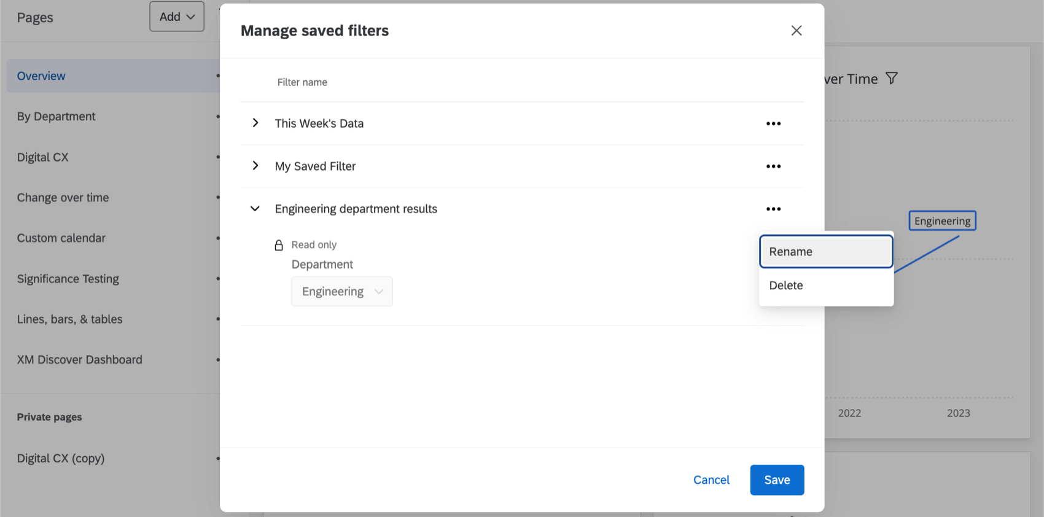Click the Read only lock icon
The width and height of the screenshot is (1044, 517).
pos(279,245)
